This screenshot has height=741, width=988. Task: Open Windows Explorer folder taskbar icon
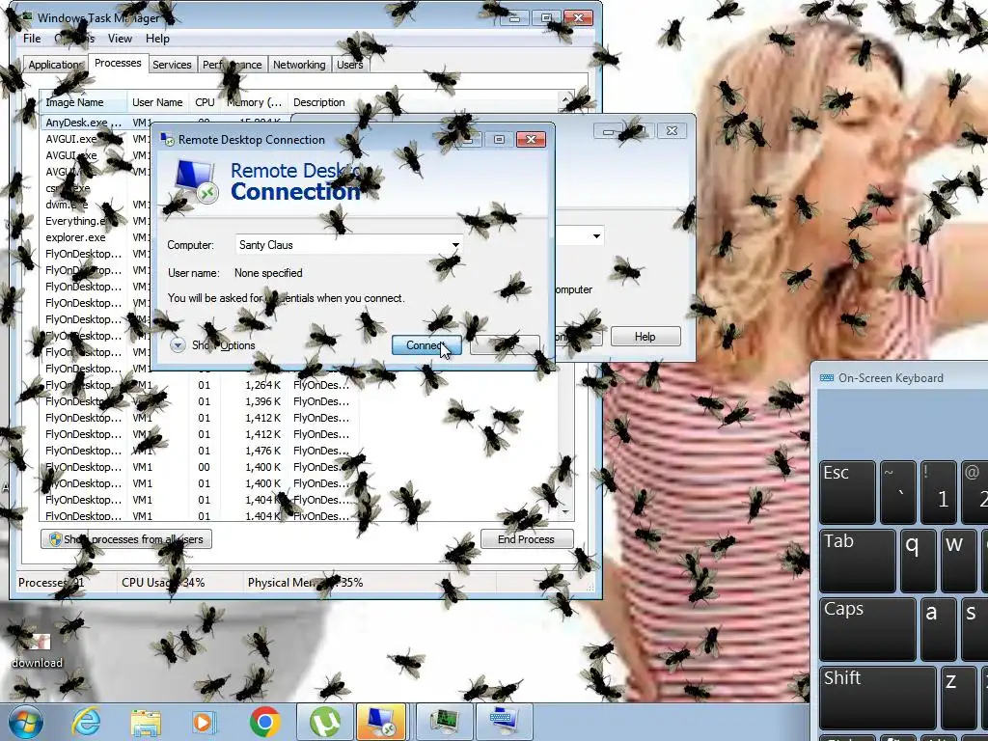pos(146,723)
